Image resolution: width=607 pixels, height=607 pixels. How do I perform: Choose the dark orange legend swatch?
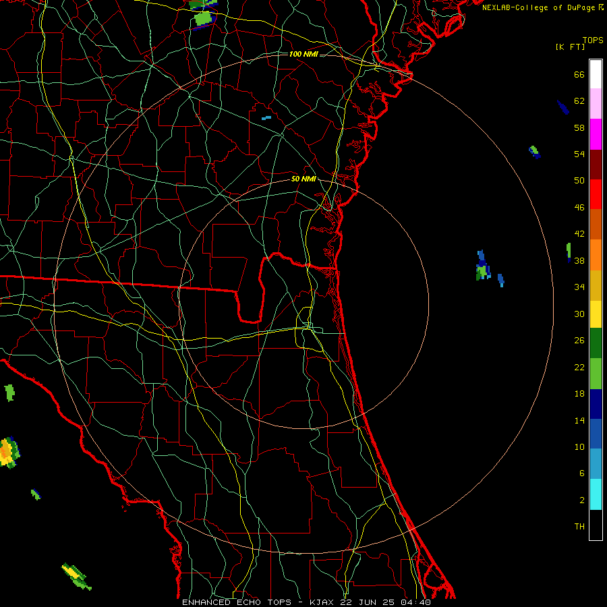(x=596, y=225)
